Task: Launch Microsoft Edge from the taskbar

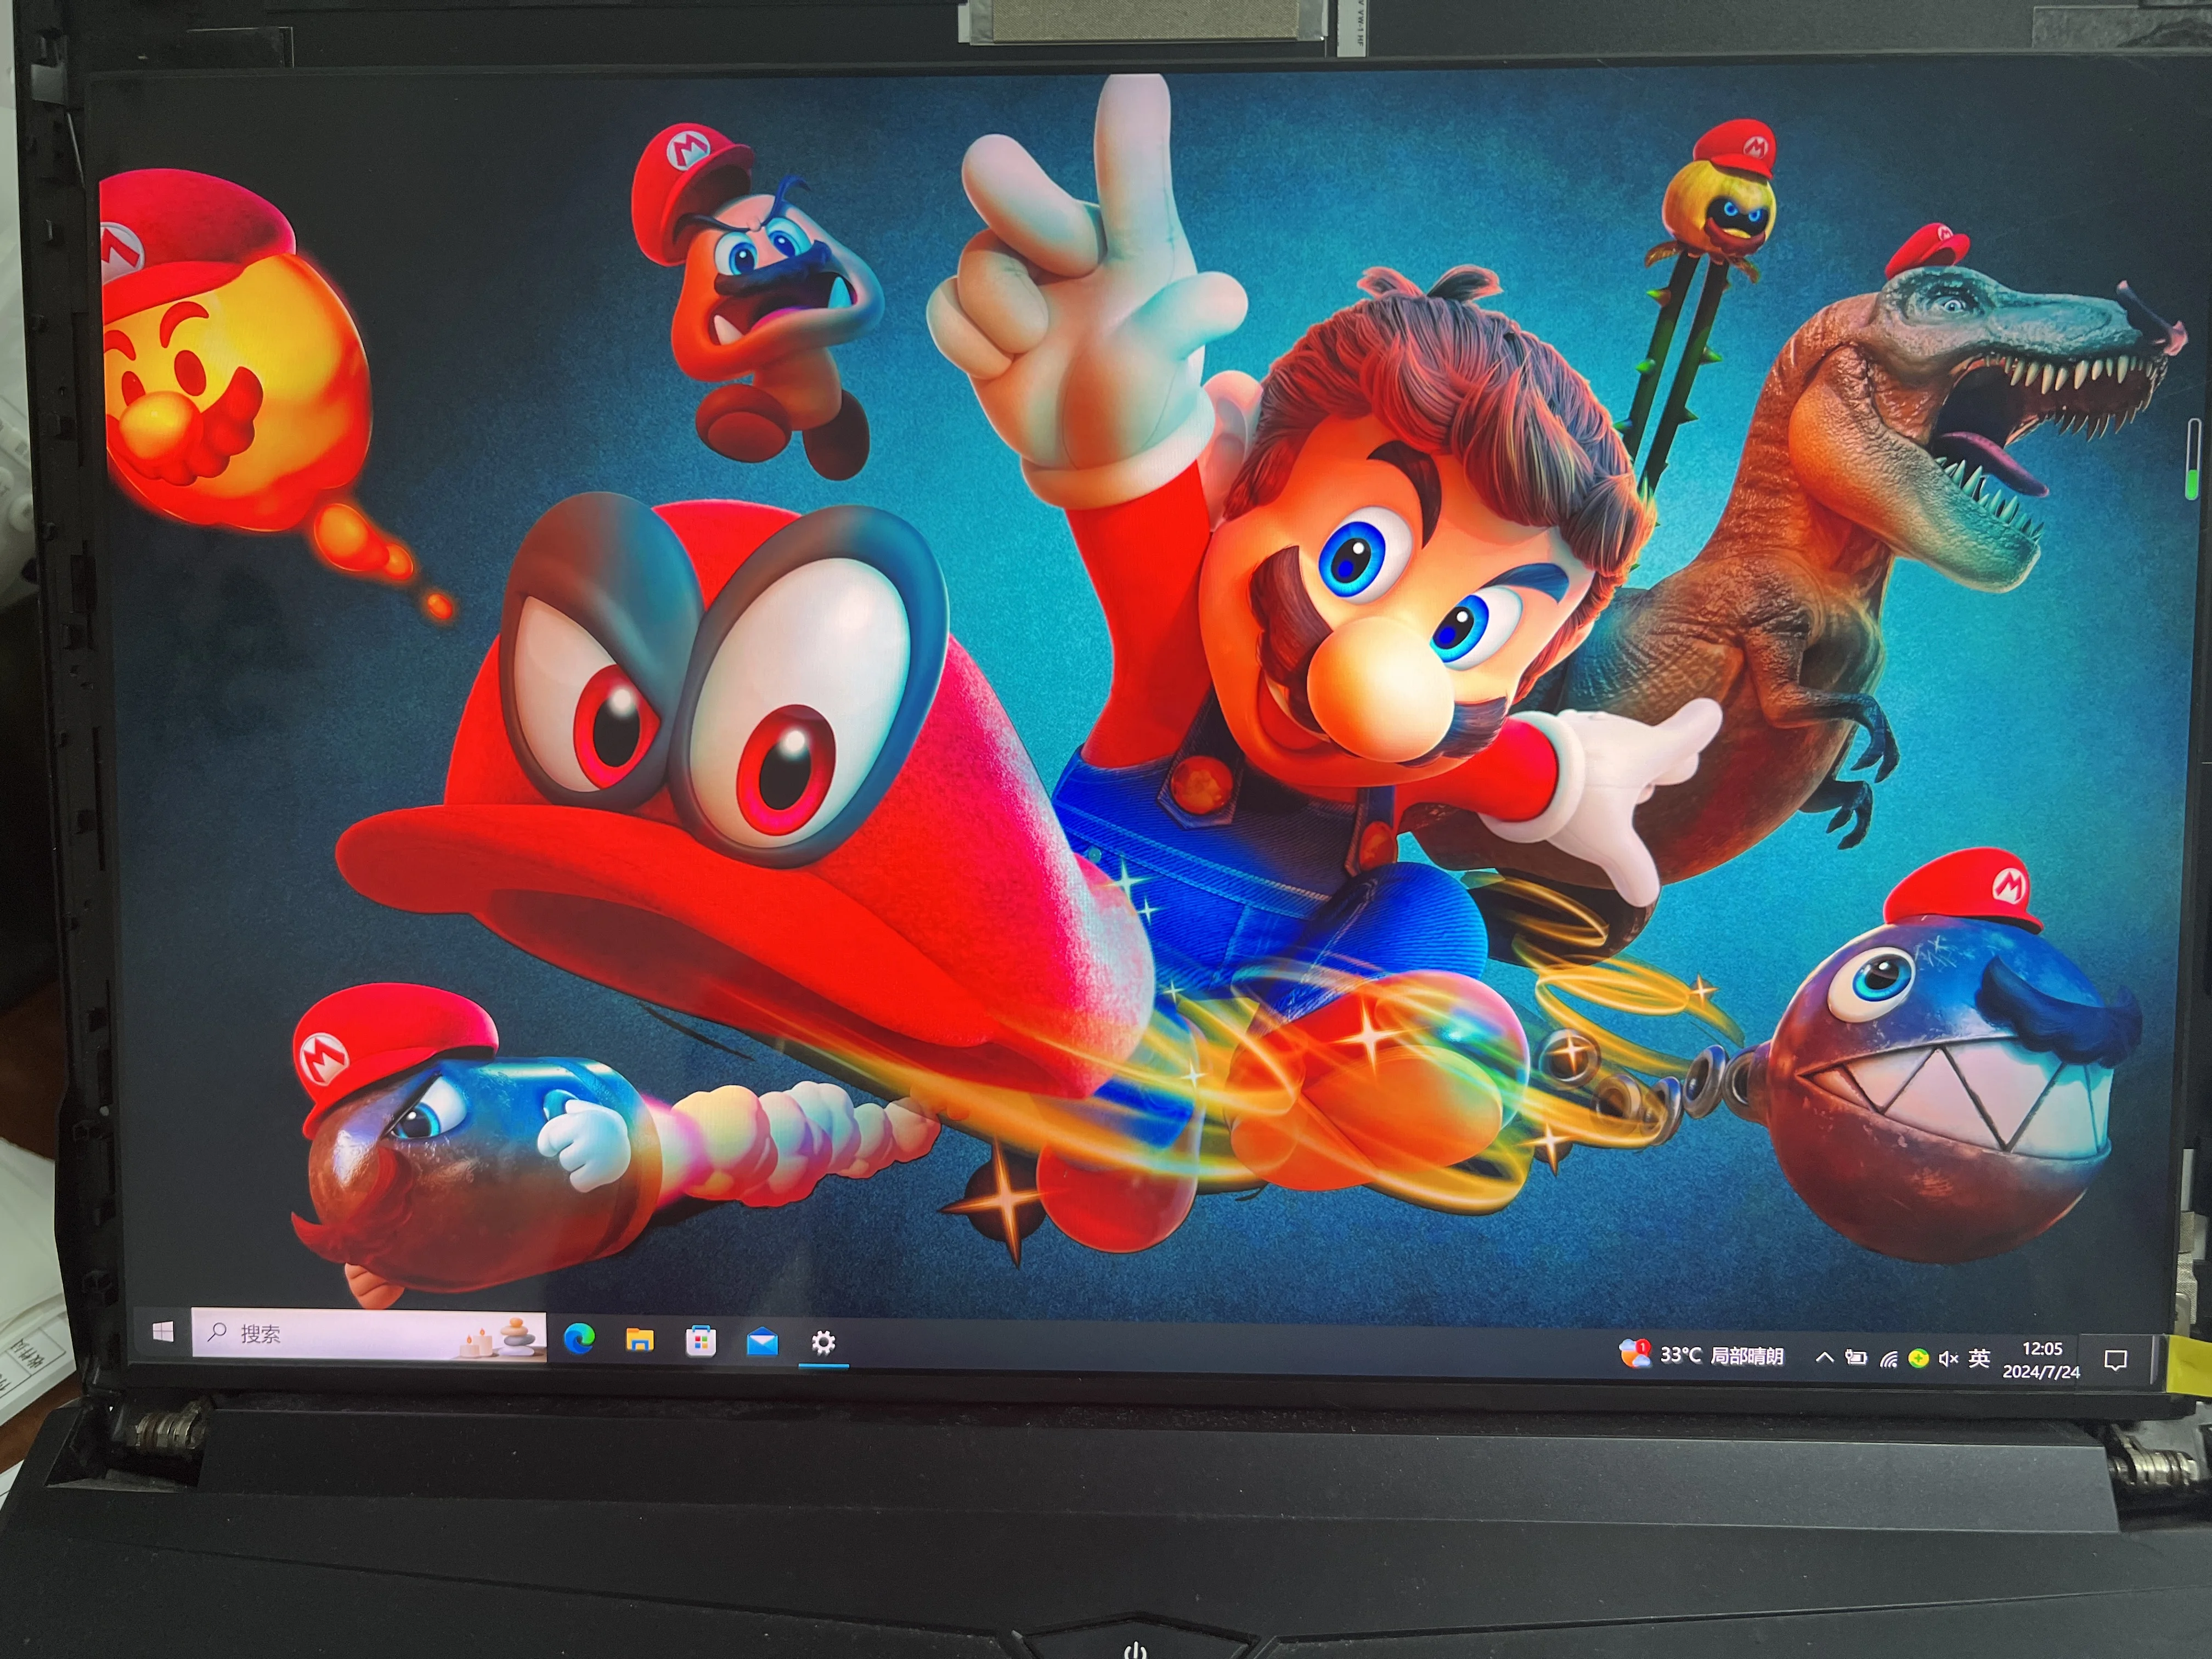Action: (x=579, y=1338)
